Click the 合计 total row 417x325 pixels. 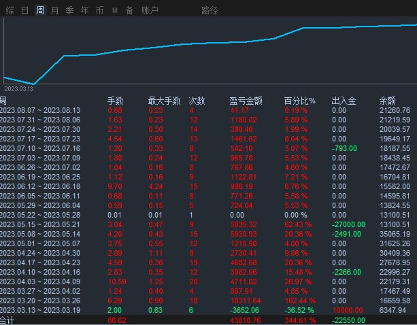(208, 320)
